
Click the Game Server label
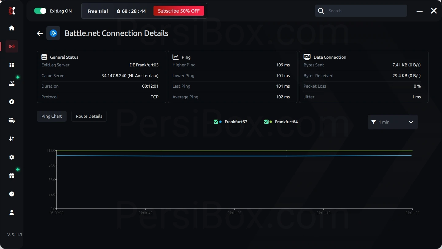coord(54,76)
